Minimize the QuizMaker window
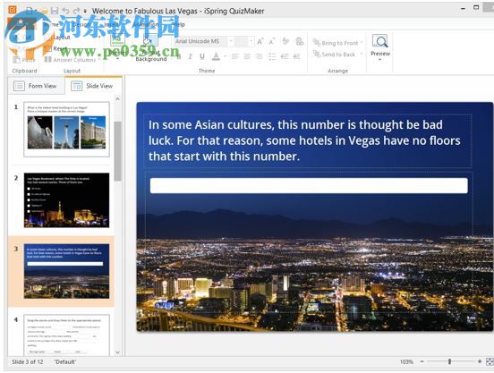 (x=463, y=9)
